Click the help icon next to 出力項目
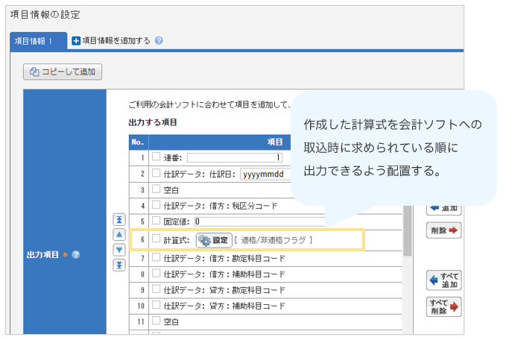This screenshot has height=340, width=512. [76, 255]
